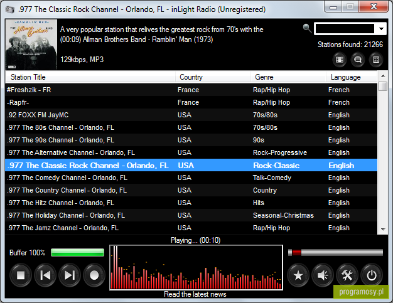The image size is (393, 303).
Task: Click the scrollbar down arrow
Action: [x=383, y=229]
